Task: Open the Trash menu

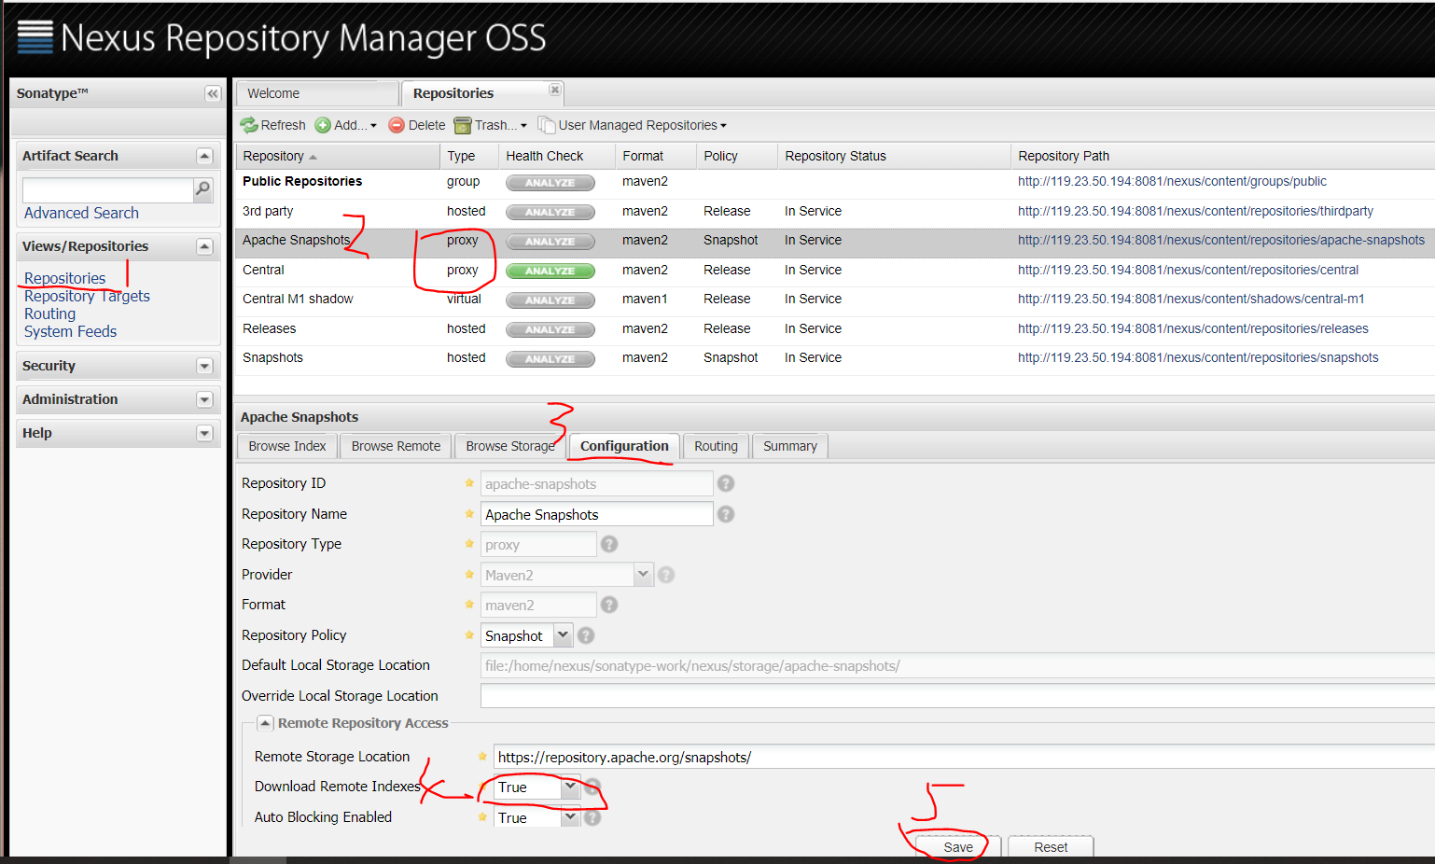Action: click(491, 125)
